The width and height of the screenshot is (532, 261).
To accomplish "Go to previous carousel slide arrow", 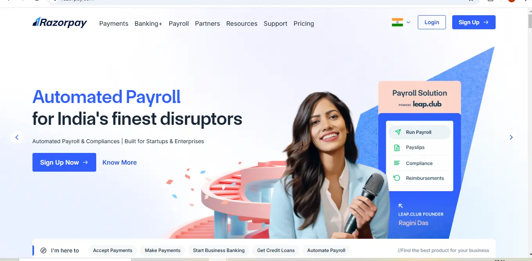I will point(17,137).
